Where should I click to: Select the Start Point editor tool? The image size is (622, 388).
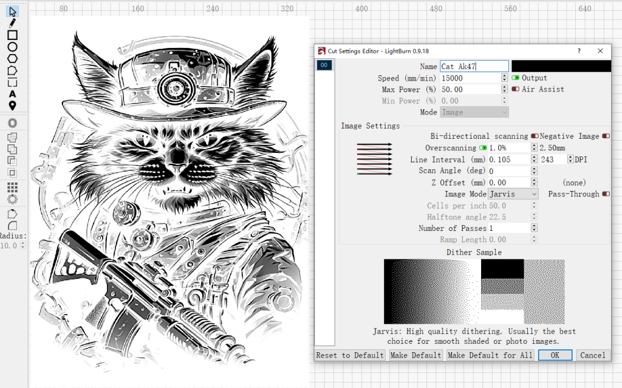(12, 214)
